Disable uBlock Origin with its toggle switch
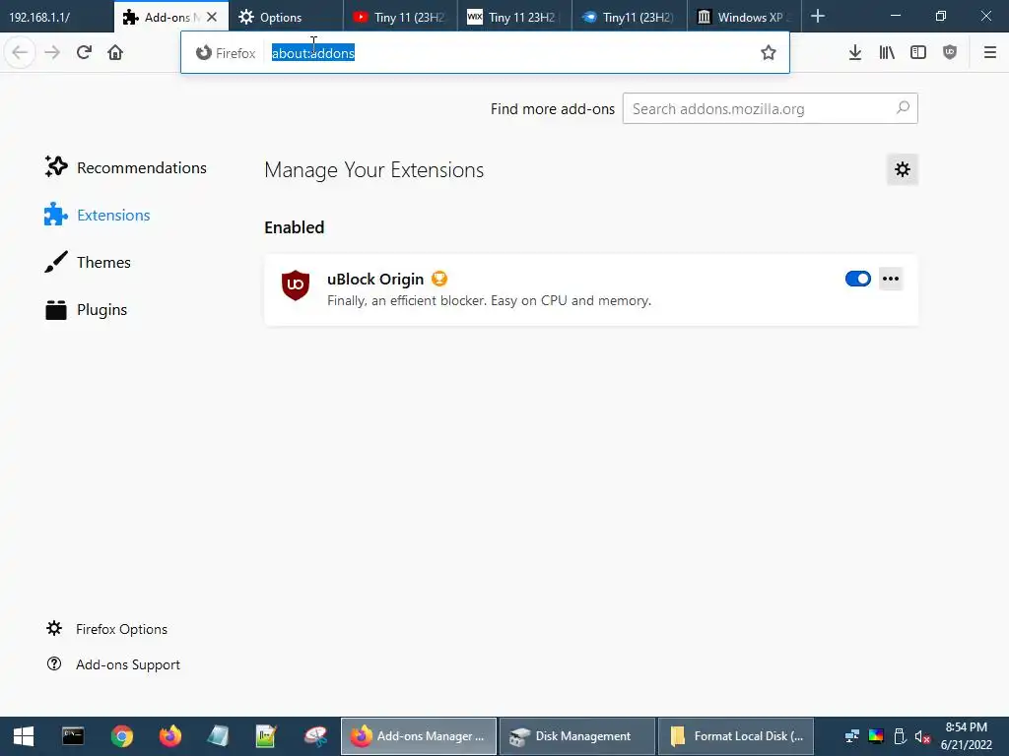 (x=858, y=279)
